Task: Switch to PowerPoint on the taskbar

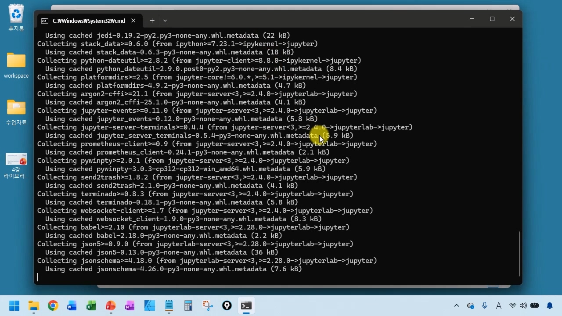Action: click(111, 305)
